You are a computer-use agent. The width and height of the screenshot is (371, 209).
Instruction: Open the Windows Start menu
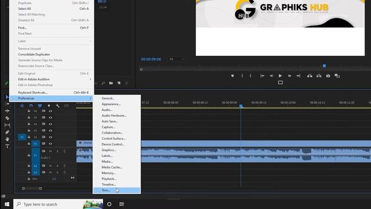point(7,204)
